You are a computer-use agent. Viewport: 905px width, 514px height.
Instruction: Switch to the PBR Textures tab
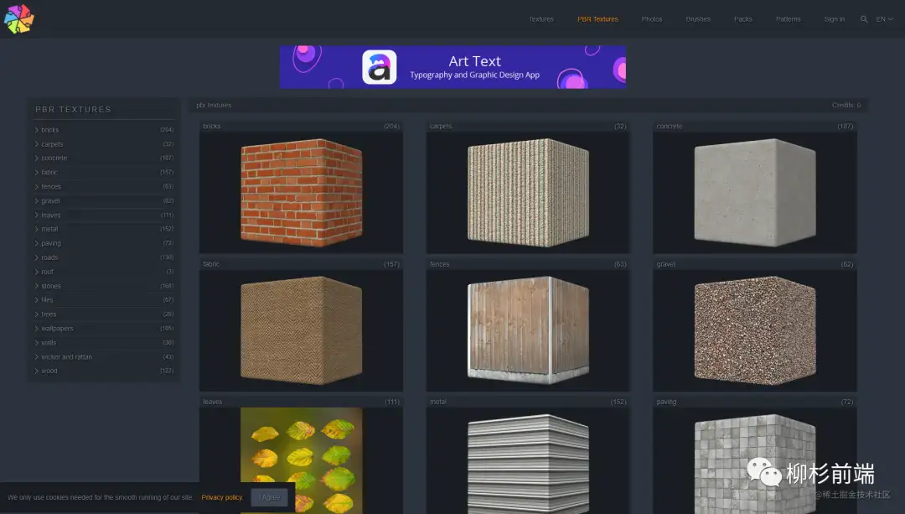click(x=597, y=19)
